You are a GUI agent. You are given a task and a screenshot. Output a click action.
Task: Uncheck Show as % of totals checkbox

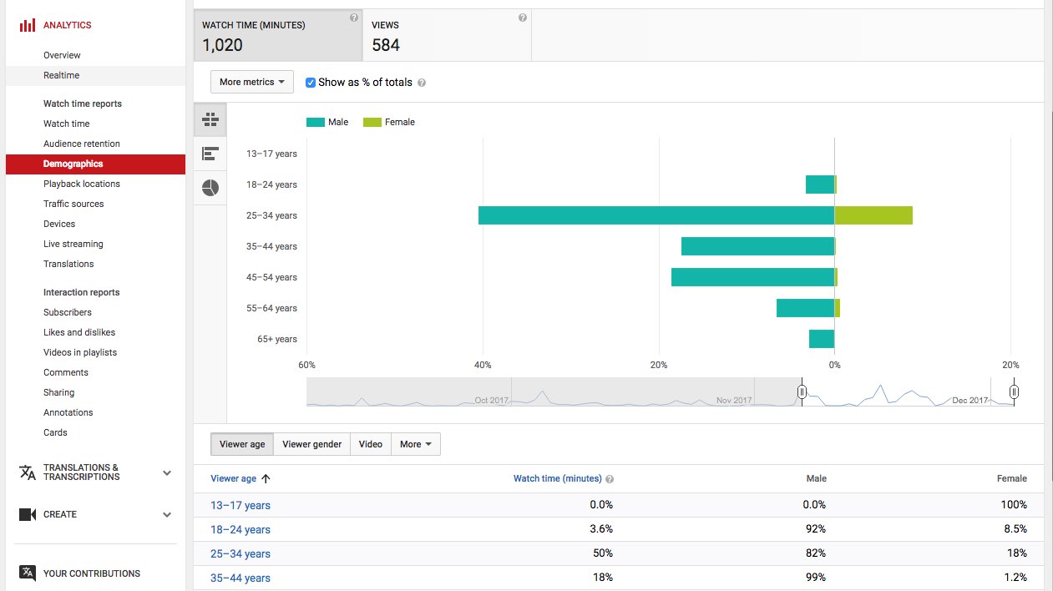(x=311, y=83)
